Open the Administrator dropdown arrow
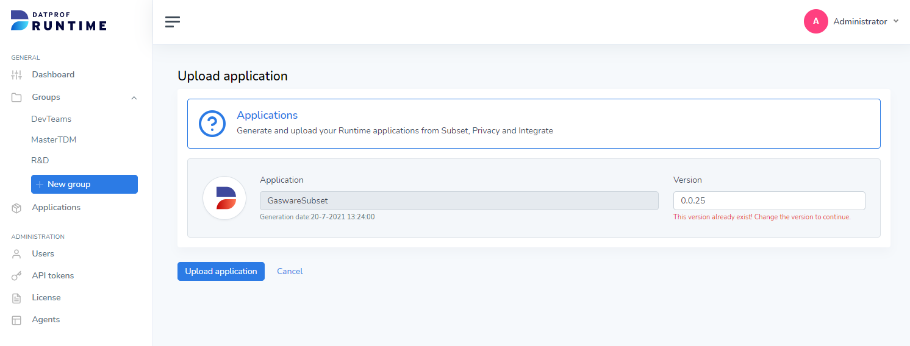 tap(895, 21)
